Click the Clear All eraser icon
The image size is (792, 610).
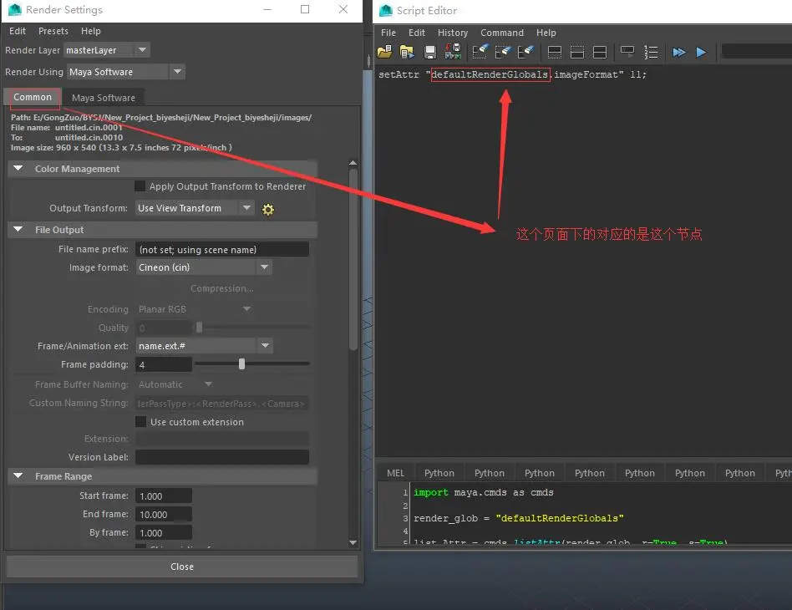[525, 52]
